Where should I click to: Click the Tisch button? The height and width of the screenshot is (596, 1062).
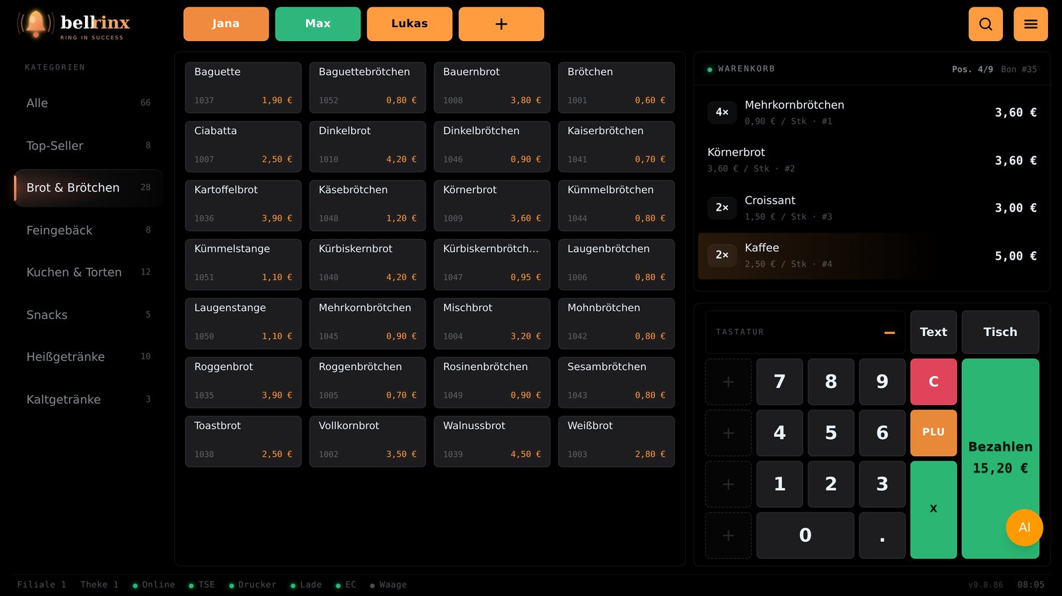click(x=1000, y=332)
